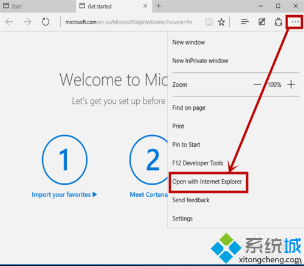Click the step 2 circle
304x266 pixels.
tap(149, 160)
